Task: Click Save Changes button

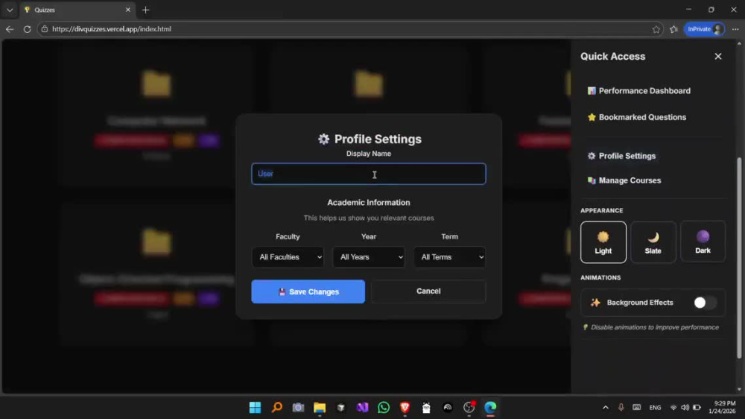Action: click(308, 292)
